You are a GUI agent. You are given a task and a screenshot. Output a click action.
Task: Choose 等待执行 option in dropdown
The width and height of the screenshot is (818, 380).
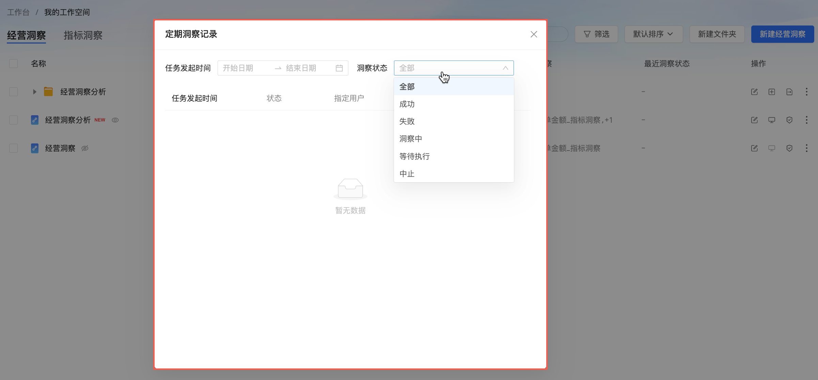coord(414,156)
